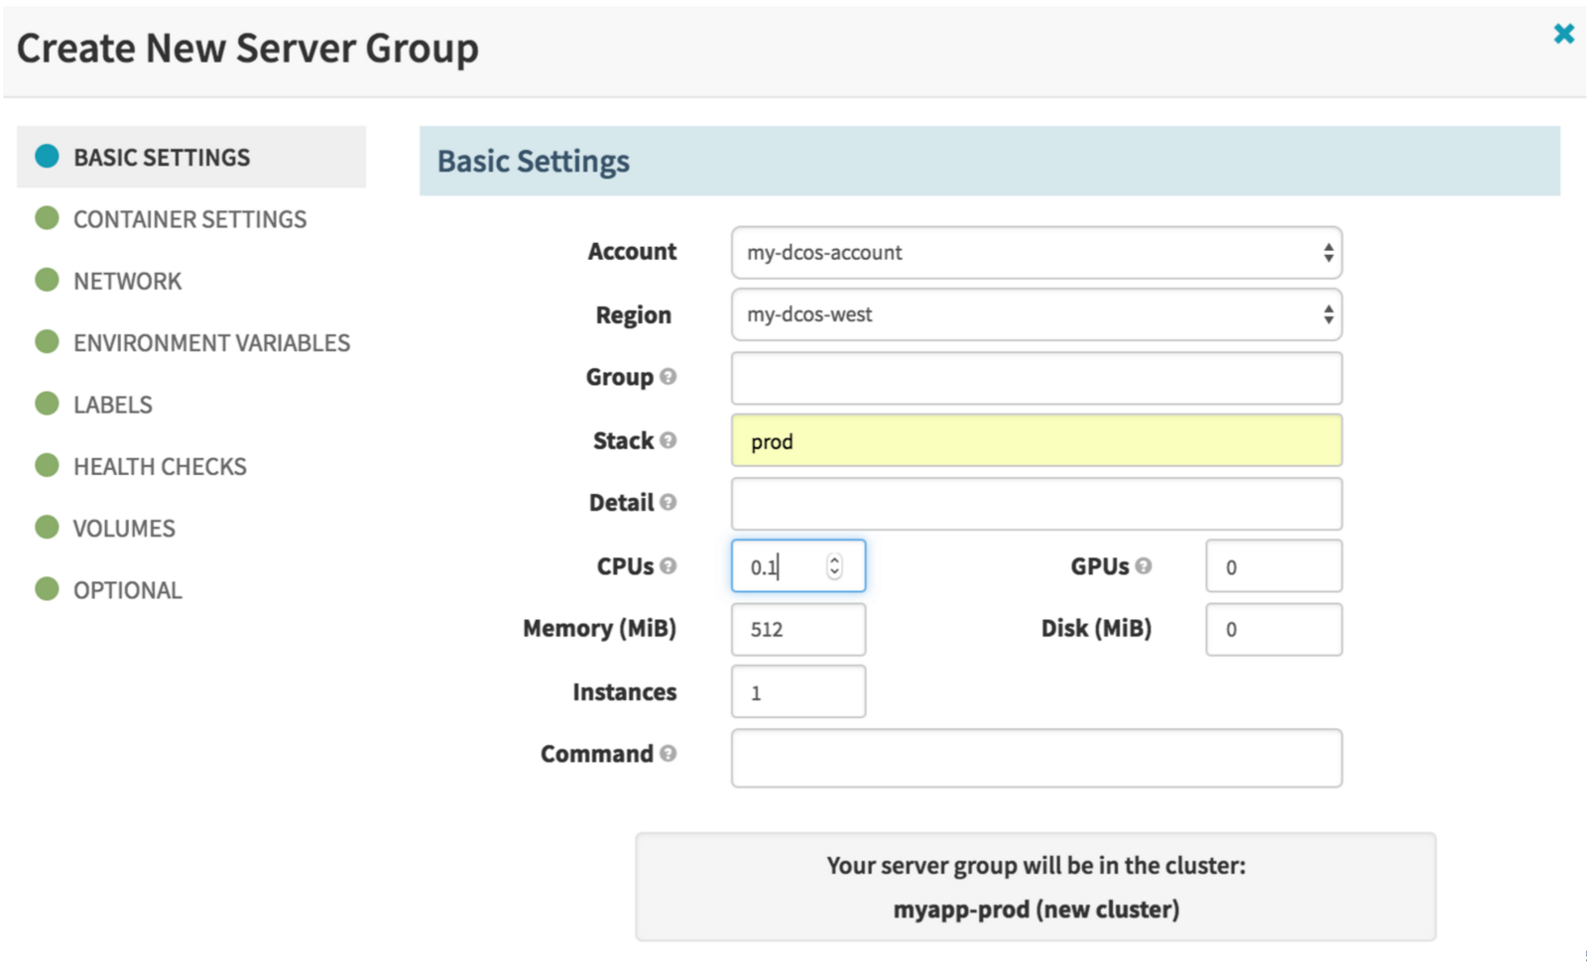Click the GPUs help icon
1587x971 pixels.
[1144, 566]
